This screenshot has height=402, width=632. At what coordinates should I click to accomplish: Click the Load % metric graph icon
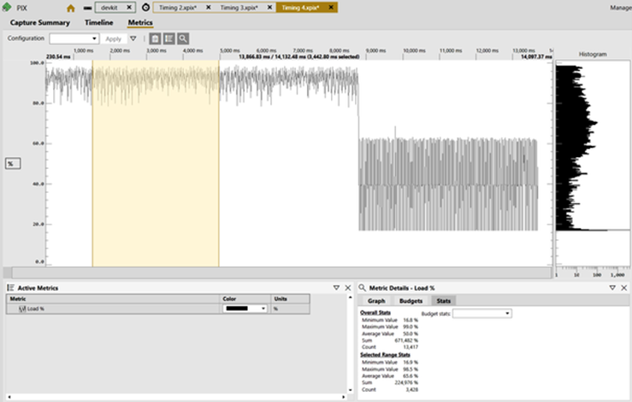pyautogui.click(x=22, y=309)
